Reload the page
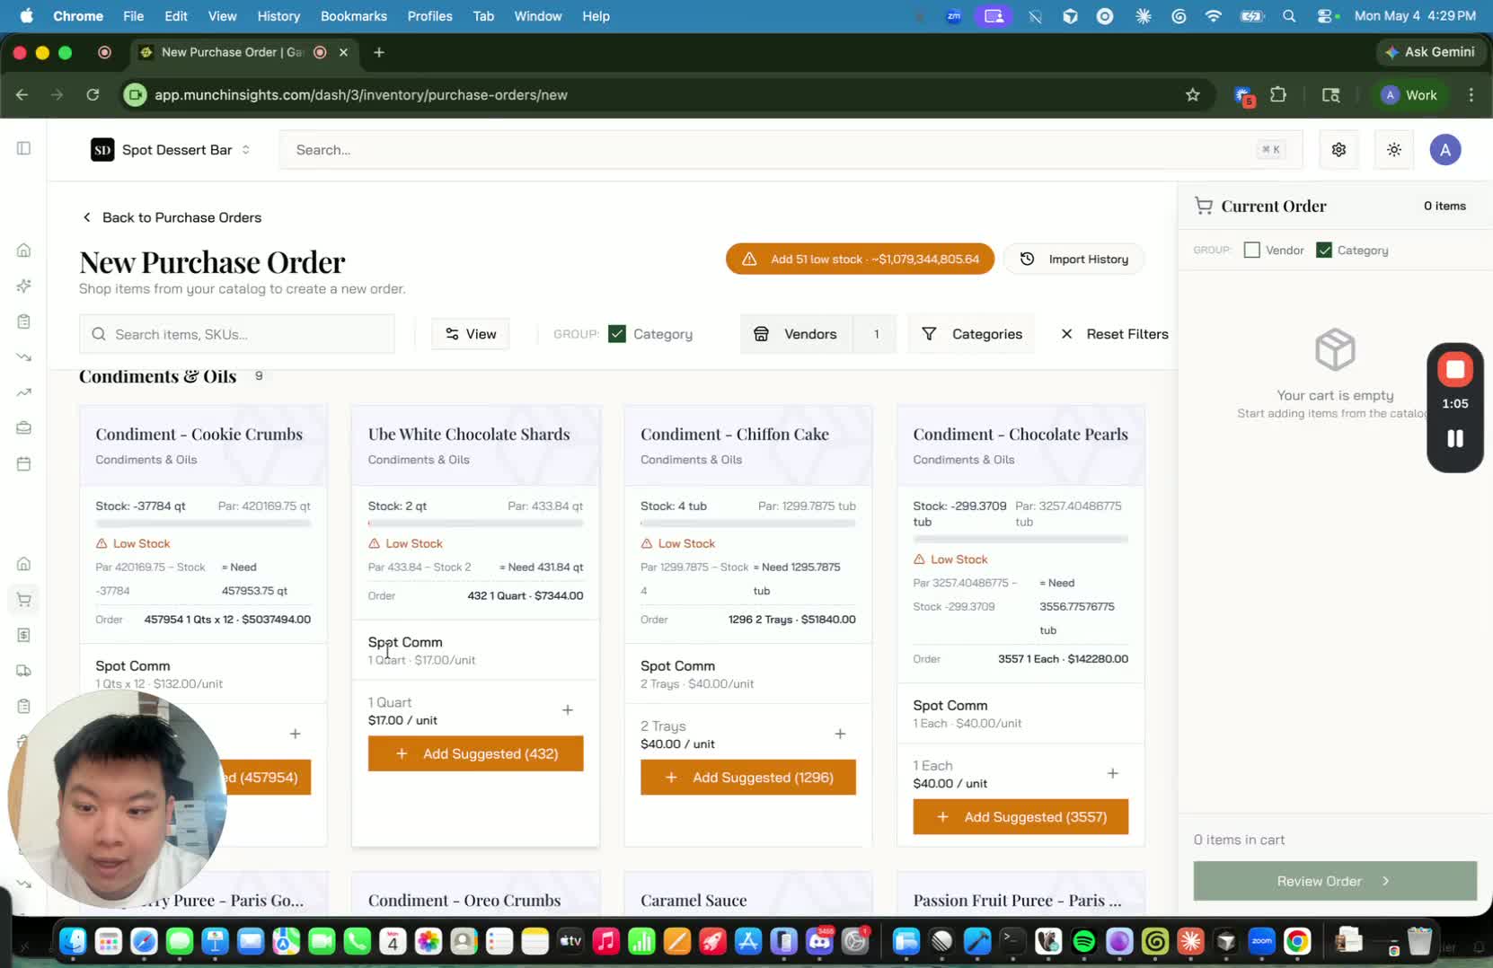This screenshot has width=1493, height=968. click(93, 94)
